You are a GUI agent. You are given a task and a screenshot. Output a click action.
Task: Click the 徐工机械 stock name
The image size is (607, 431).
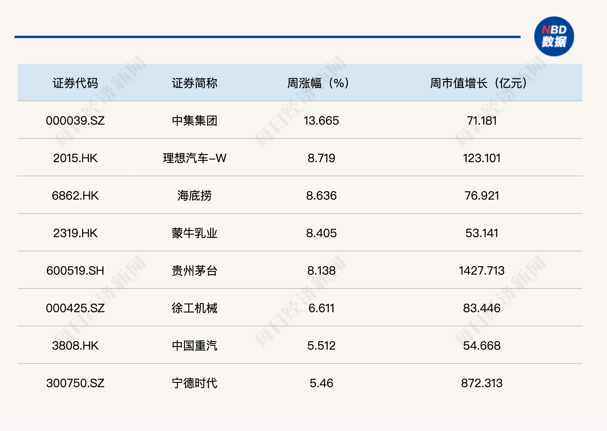[x=195, y=308]
